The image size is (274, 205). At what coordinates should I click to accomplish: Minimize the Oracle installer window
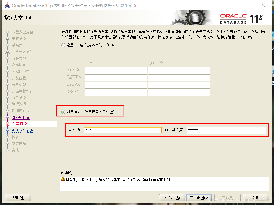point(231,5)
